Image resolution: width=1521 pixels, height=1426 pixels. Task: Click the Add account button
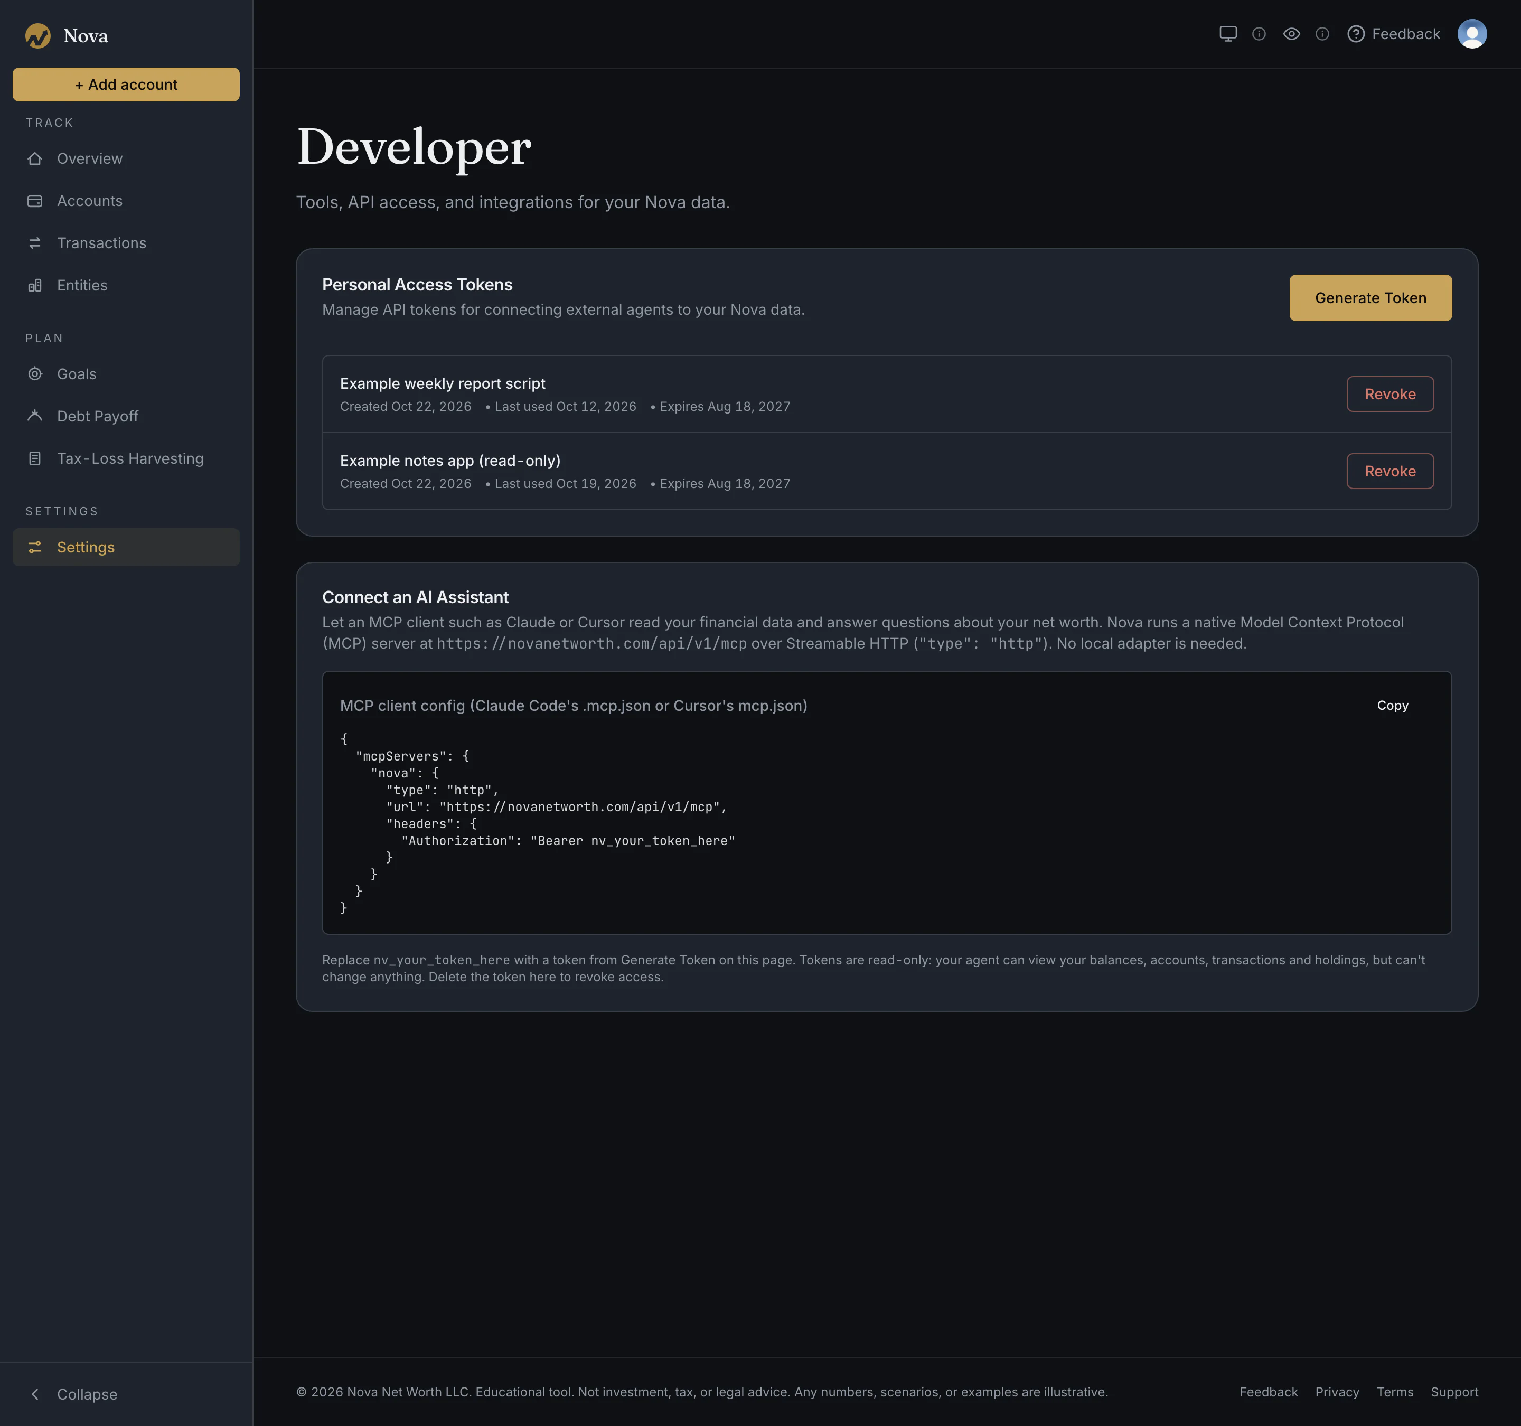[x=126, y=84]
